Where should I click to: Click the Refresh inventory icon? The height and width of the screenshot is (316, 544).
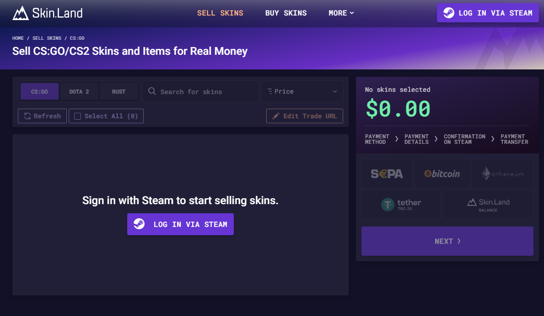tap(27, 116)
